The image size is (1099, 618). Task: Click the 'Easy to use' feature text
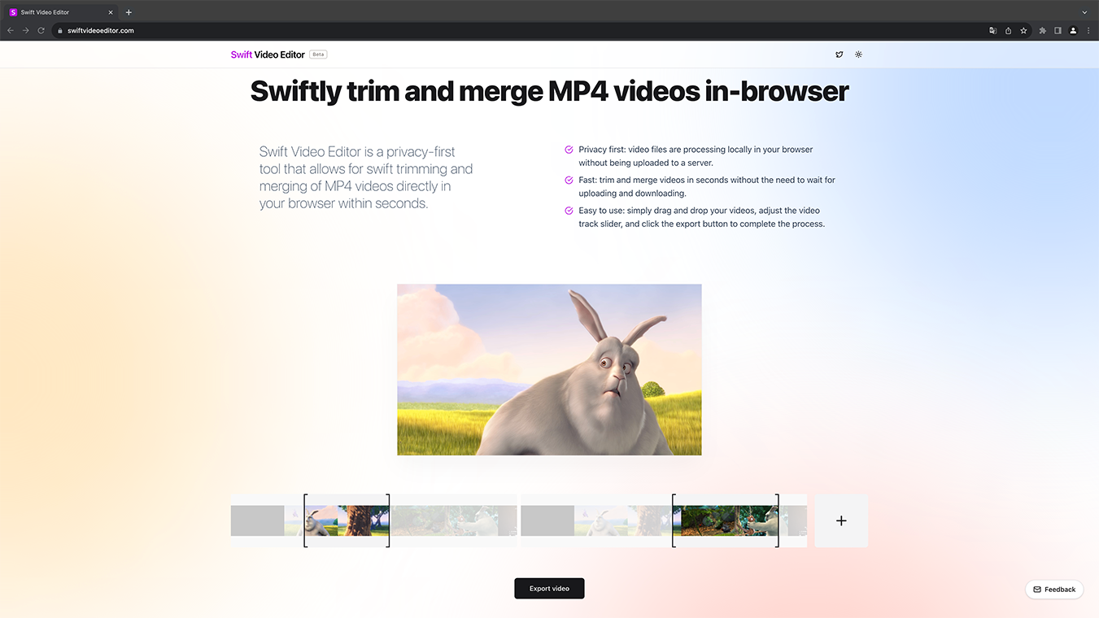tap(702, 217)
